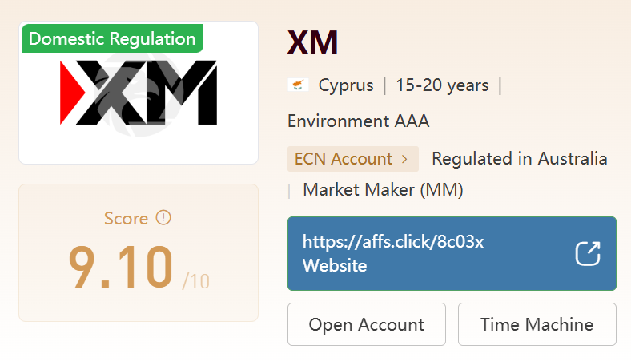The width and height of the screenshot is (631, 361).
Task: Click the external link icon
Action: click(588, 253)
